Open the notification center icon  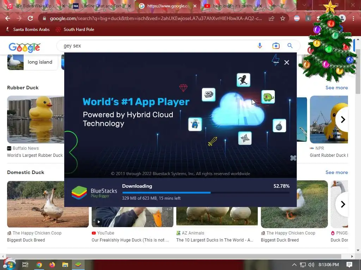coord(349,265)
